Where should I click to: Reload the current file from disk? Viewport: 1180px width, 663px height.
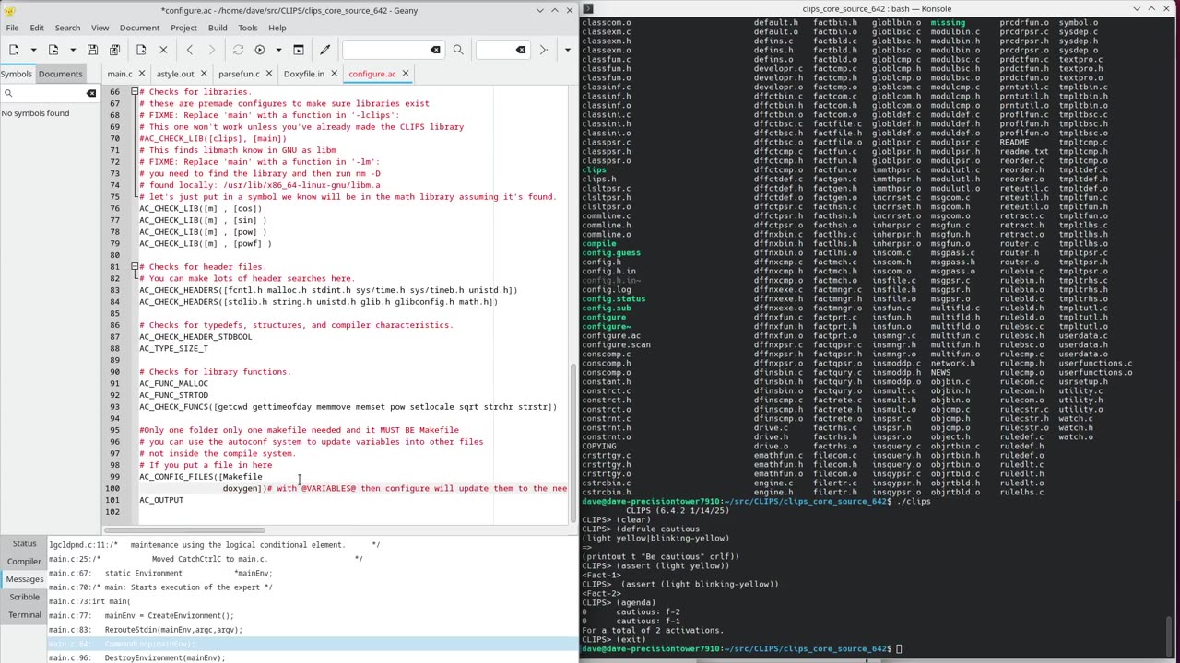coord(141,50)
